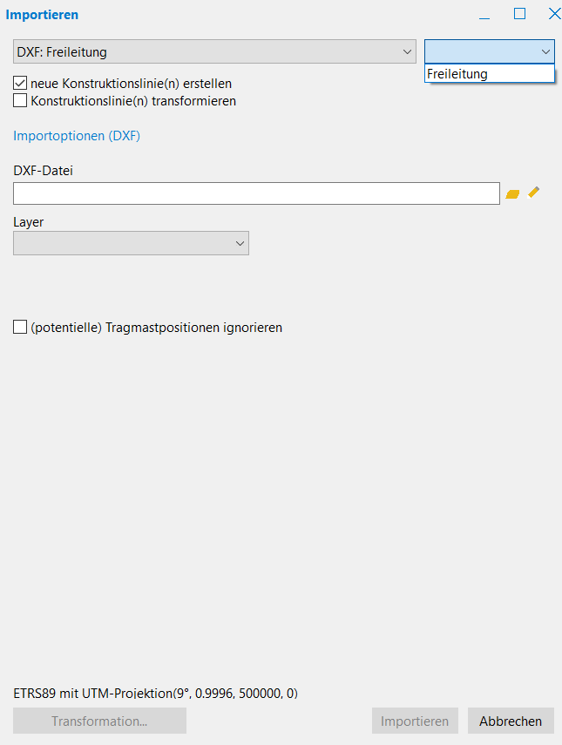
Task: Click the yellow pencil edit icon
Action: point(534,193)
